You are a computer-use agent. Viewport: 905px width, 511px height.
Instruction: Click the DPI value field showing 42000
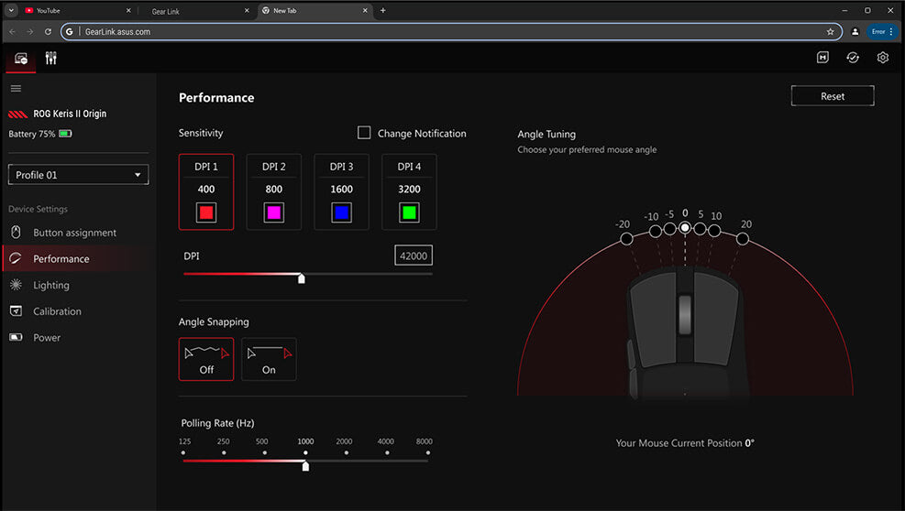pyautogui.click(x=414, y=256)
